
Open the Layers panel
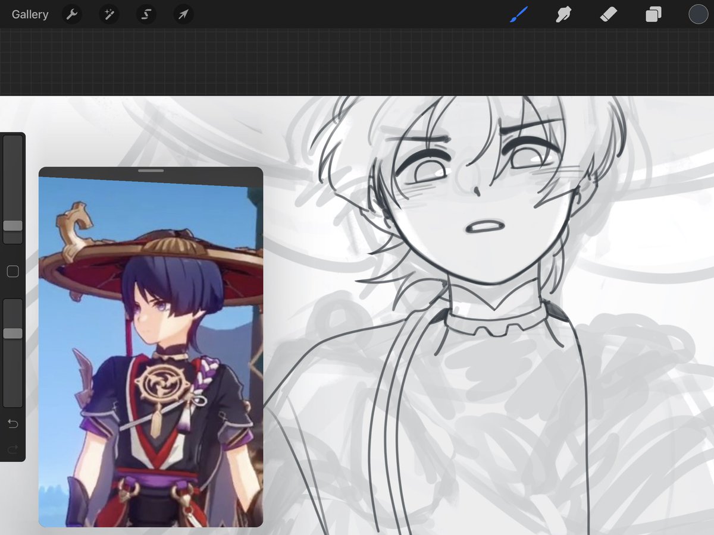click(x=653, y=14)
